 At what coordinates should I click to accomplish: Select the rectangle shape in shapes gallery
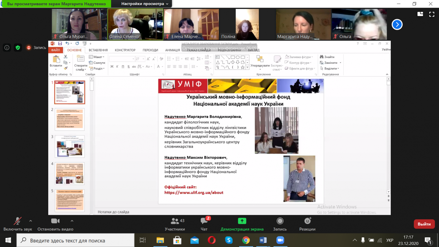pyautogui.click(x=233, y=57)
